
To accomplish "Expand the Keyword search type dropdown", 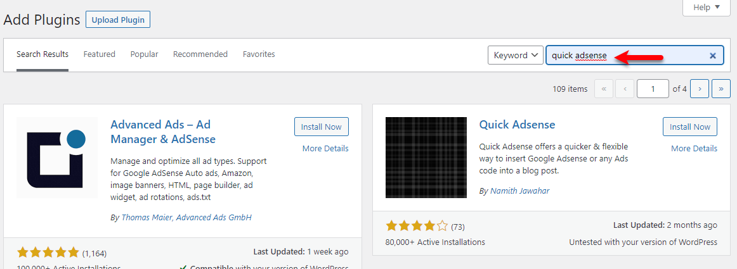I will click(516, 56).
